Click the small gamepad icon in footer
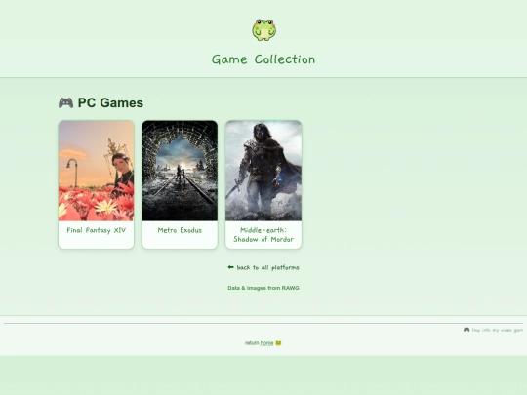The height and width of the screenshot is (395, 527). [466, 330]
